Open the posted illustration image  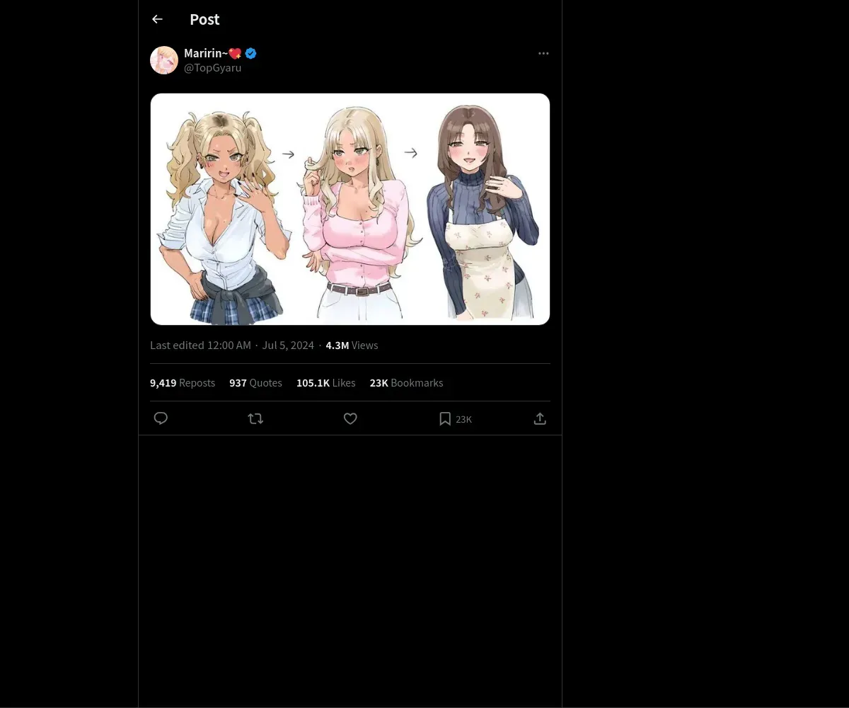(x=350, y=209)
